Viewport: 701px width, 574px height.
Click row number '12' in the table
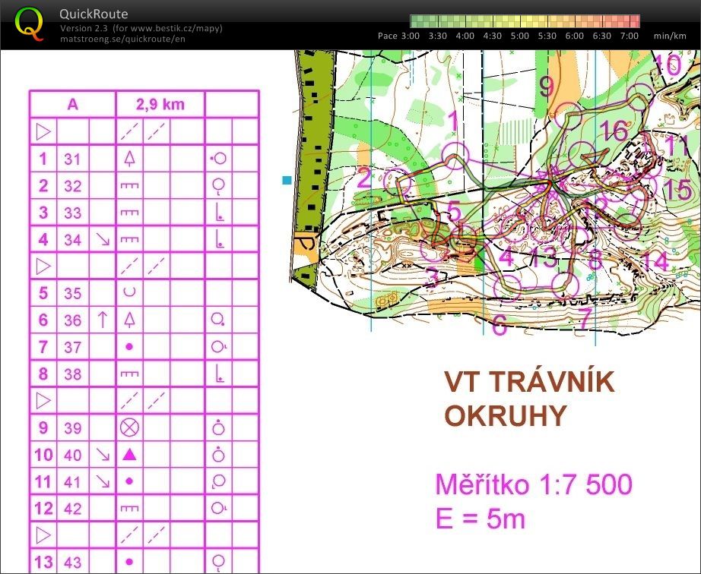[43, 509]
